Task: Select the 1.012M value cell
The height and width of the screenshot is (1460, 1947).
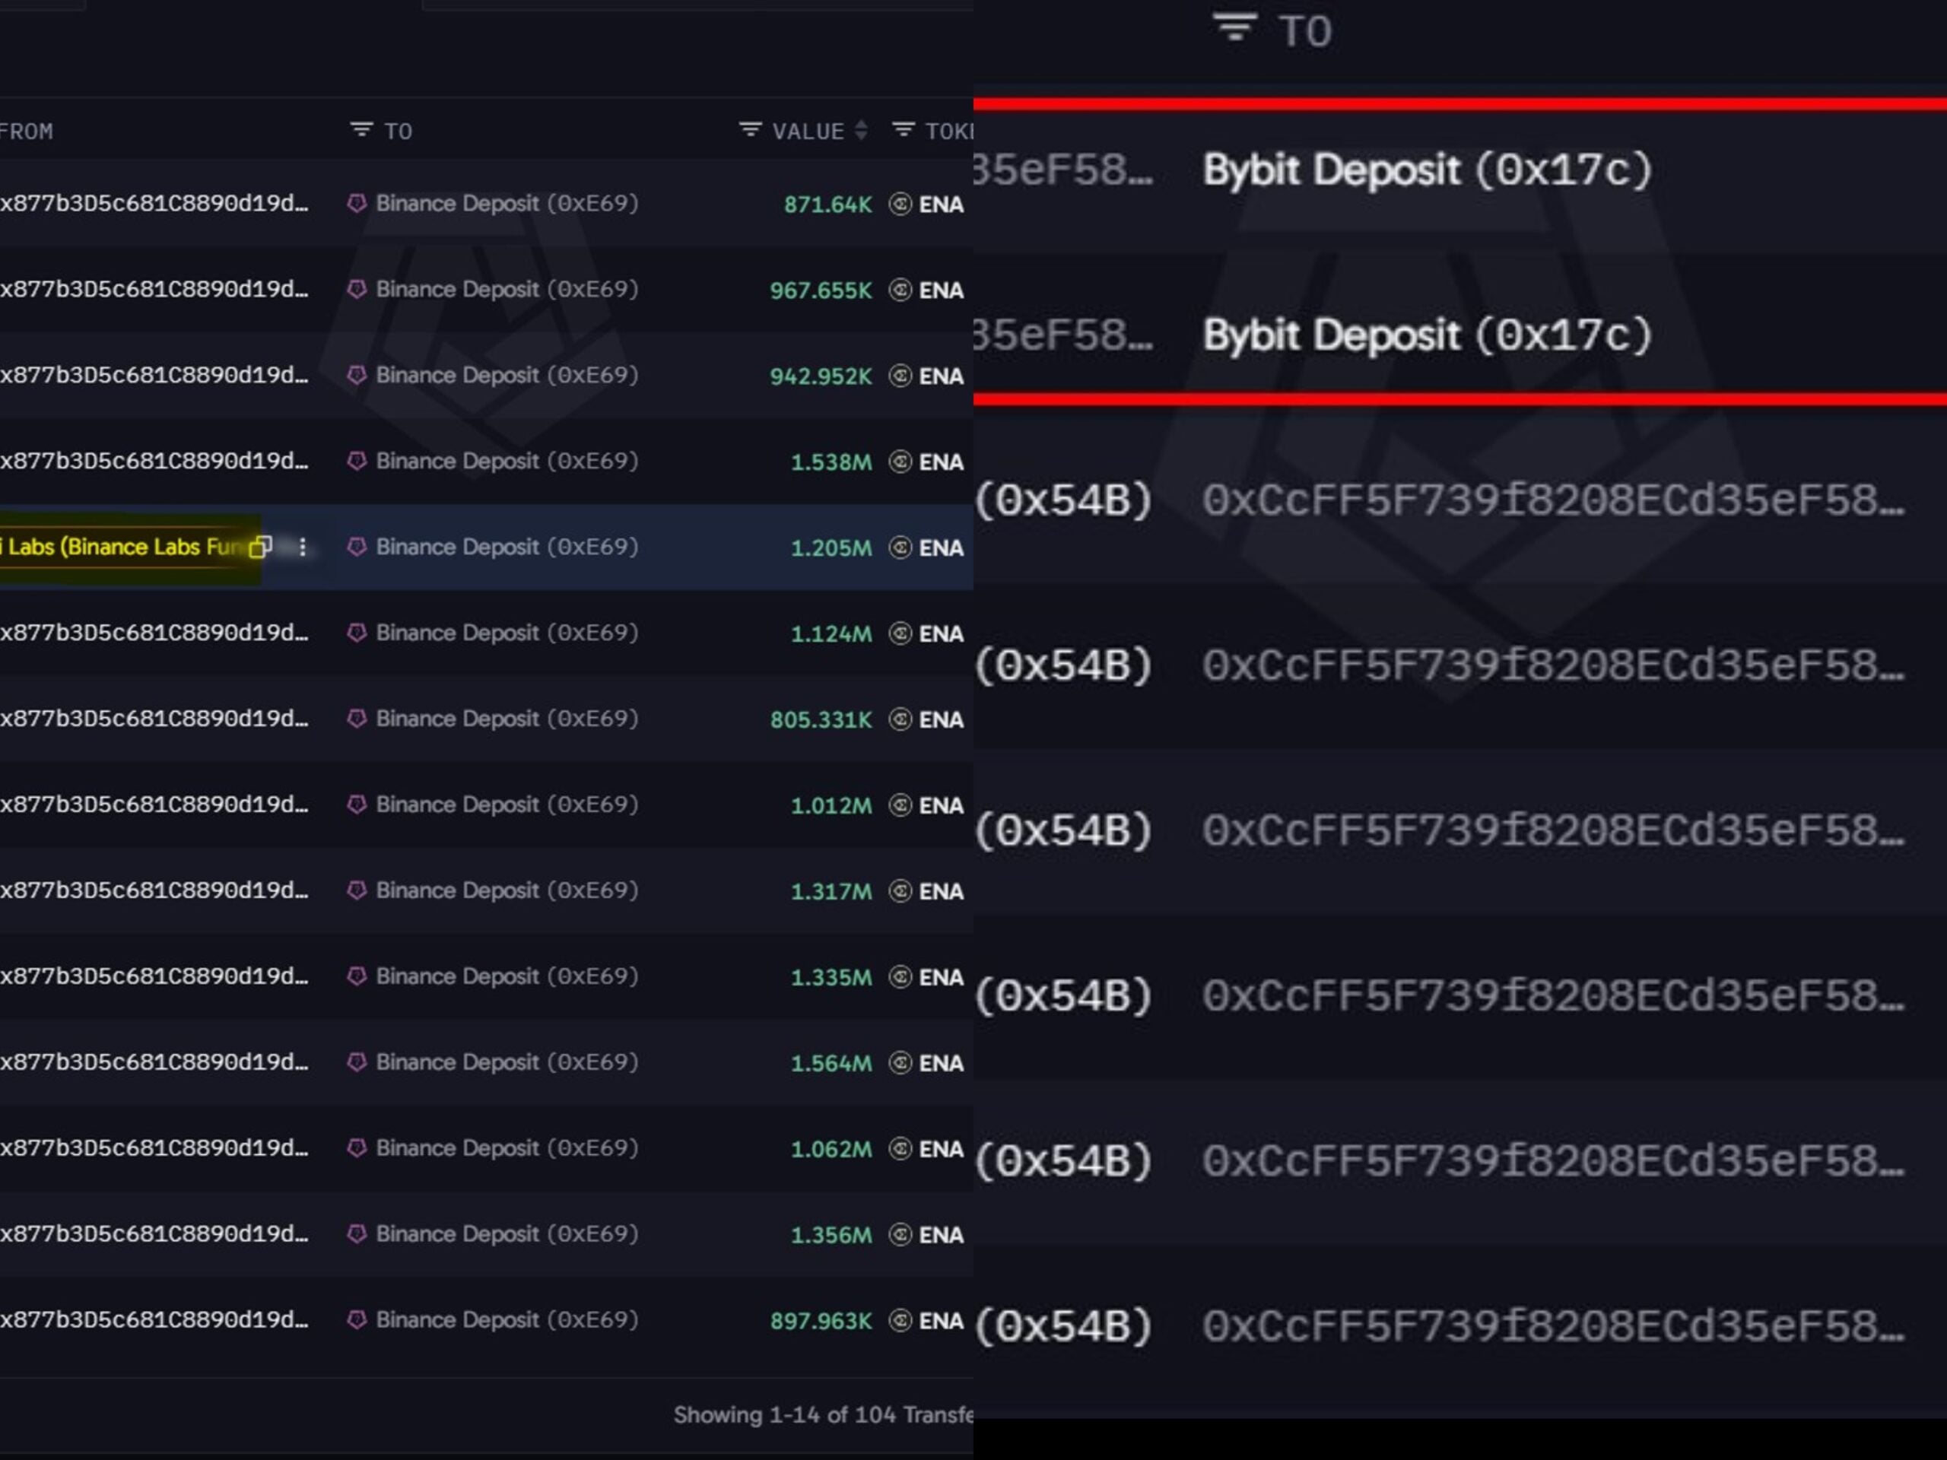Action: tap(831, 805)
